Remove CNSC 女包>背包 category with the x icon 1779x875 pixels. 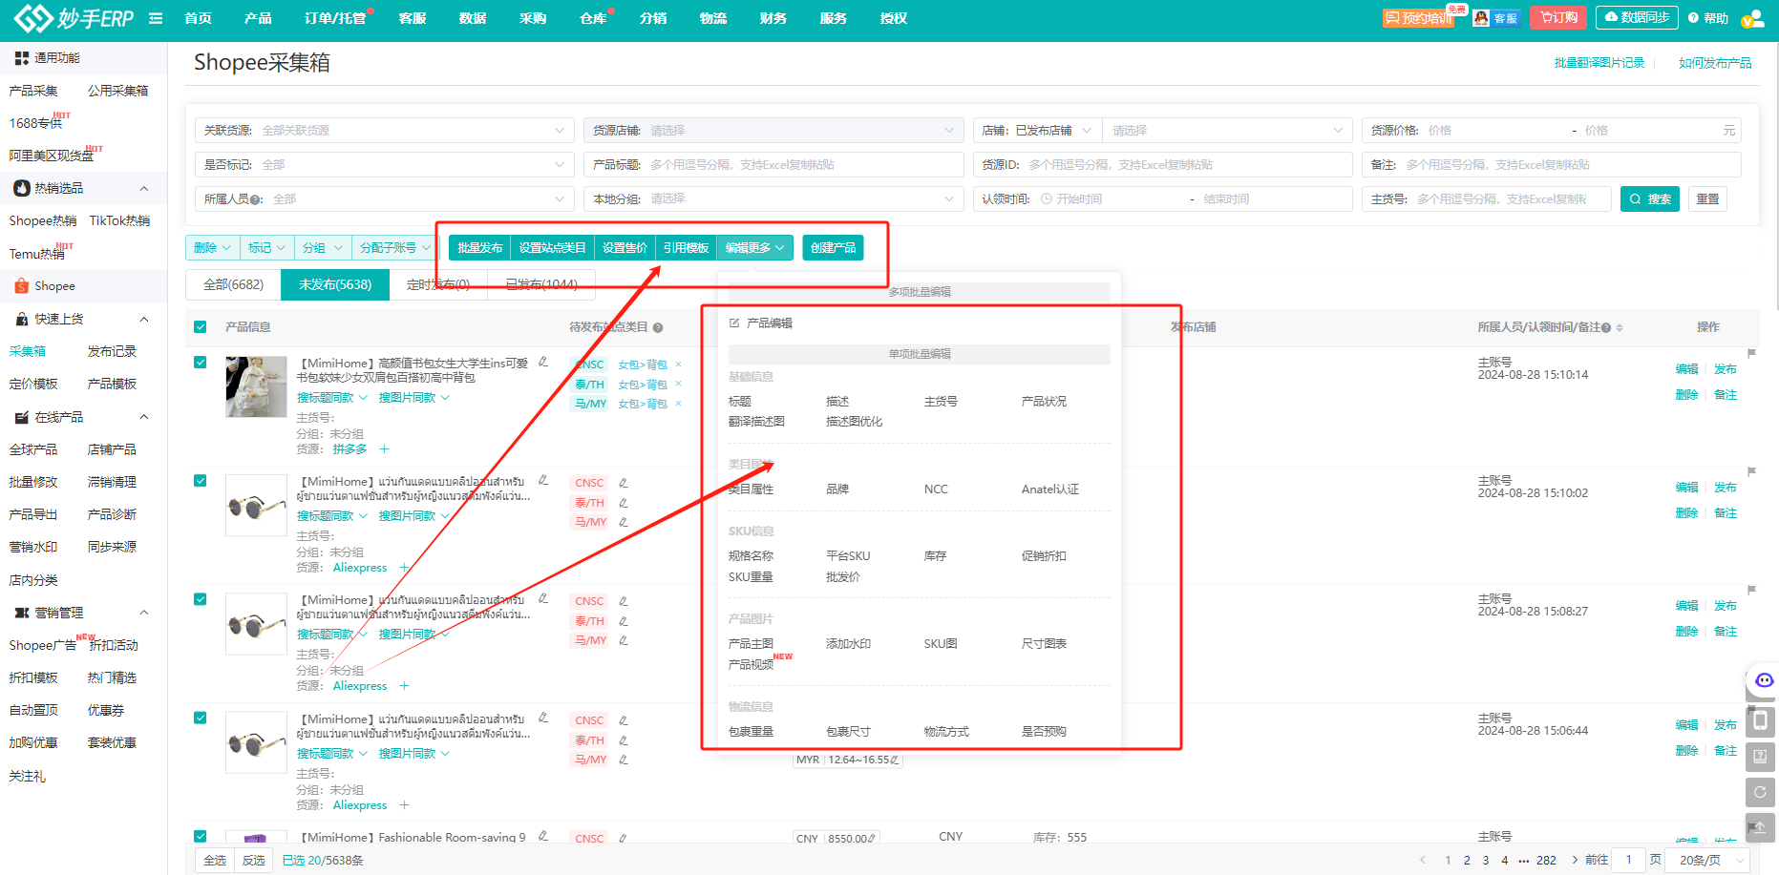679,365
